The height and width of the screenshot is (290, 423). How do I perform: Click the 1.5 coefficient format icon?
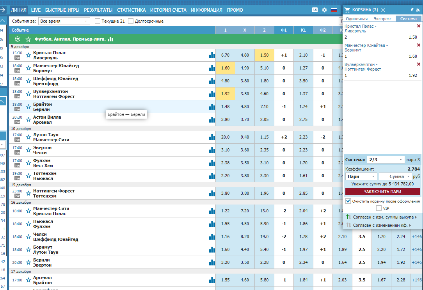coord(315,10)
